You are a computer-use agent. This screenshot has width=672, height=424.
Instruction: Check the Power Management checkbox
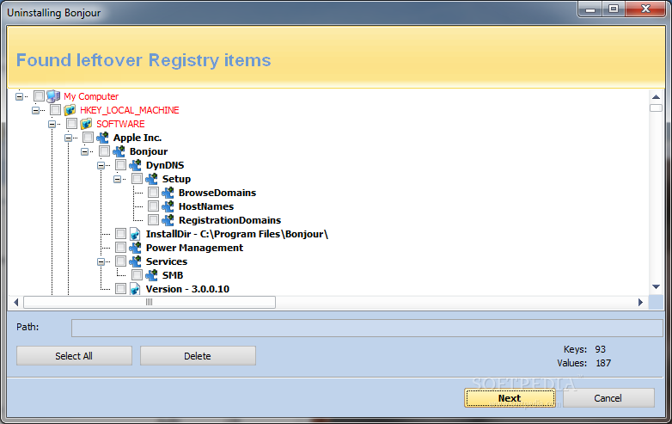120,247
